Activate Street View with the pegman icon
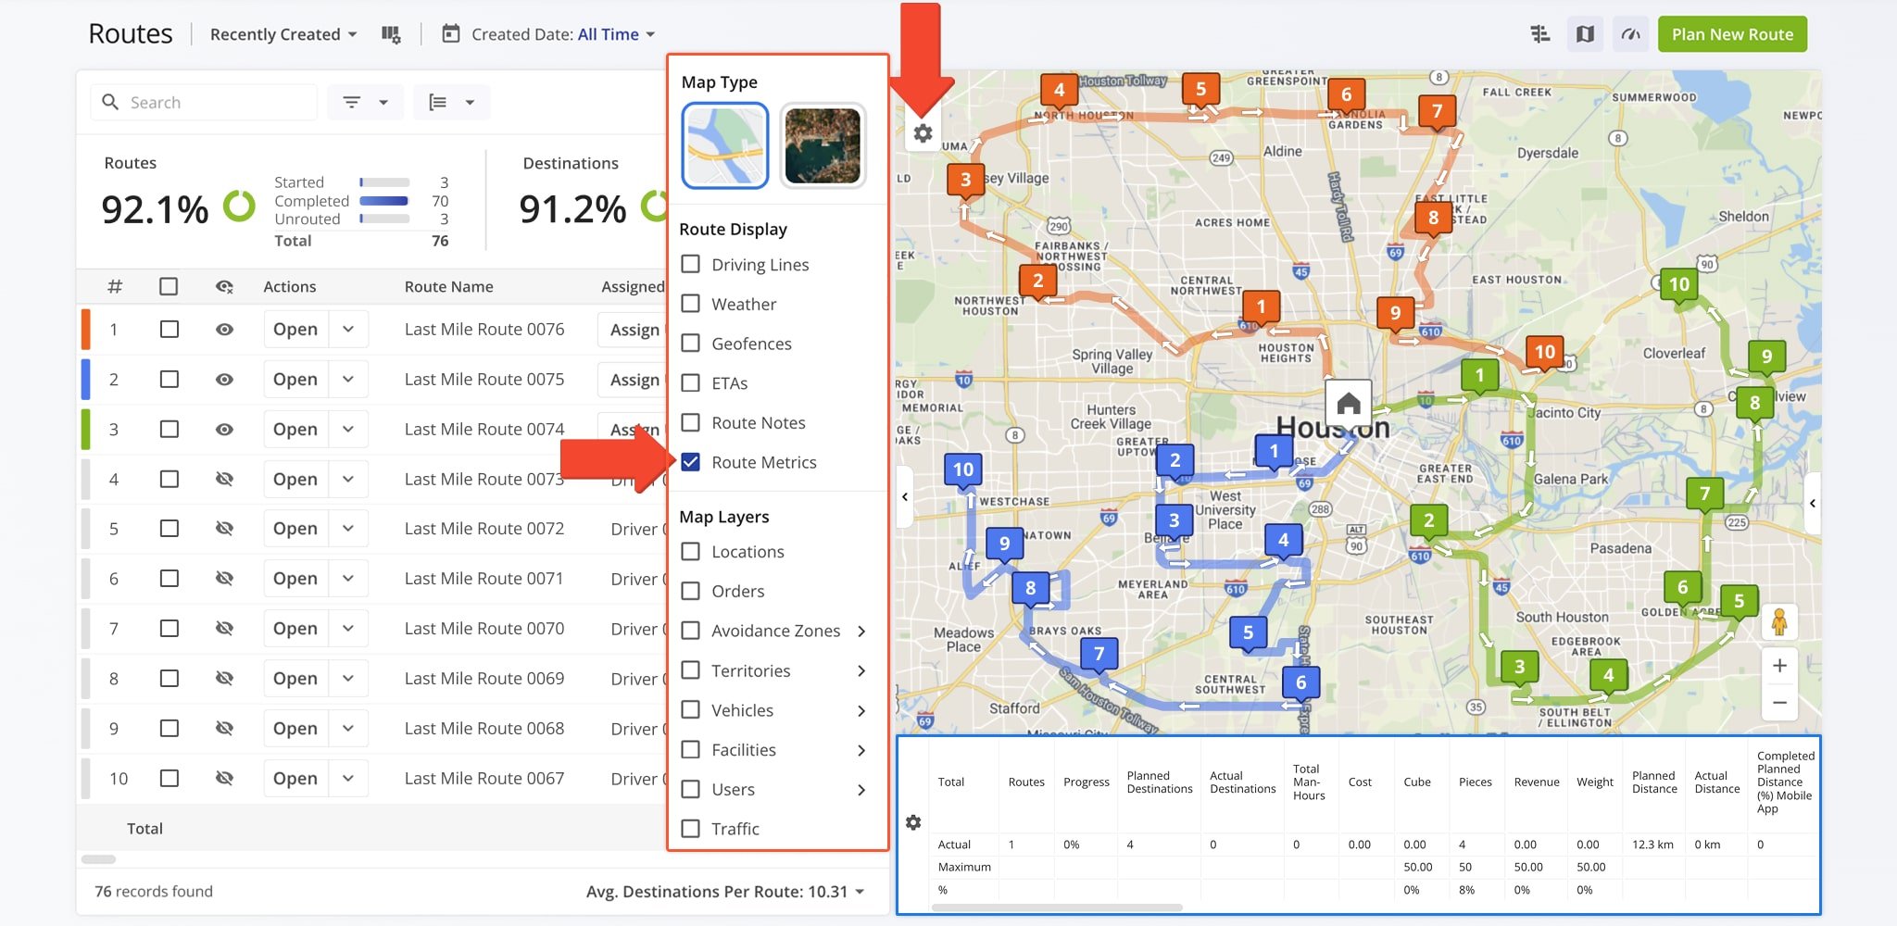Viewport: 1897px width, 926px height. coord(1780,621)
